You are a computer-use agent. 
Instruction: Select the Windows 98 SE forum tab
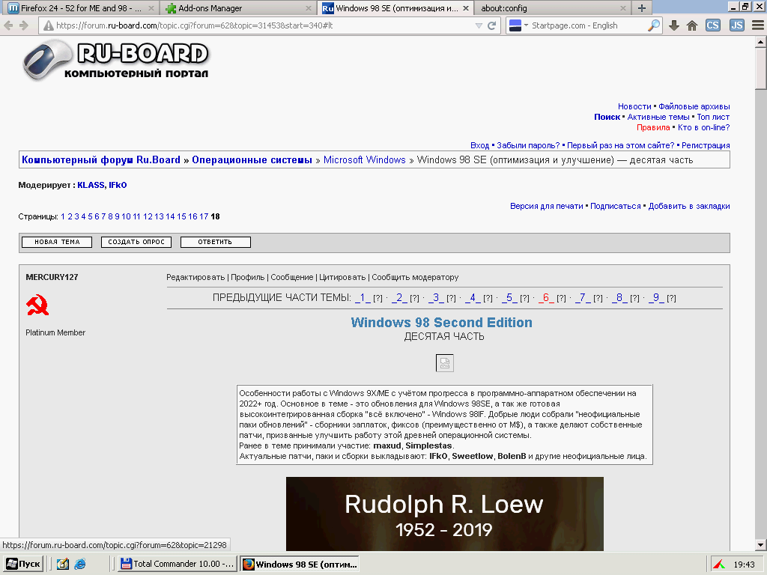pyautogui.click(x=395, y=7)
